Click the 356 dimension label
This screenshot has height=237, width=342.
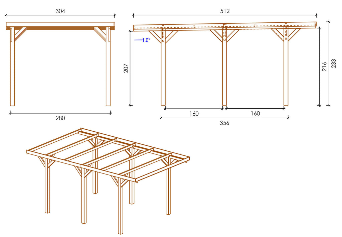point(224,123)
